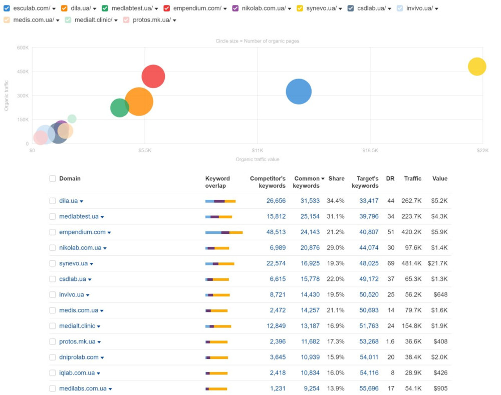Image resolution: width=501 pixels, height=395 pixels.
Task: Open the empendium.com domain link in table
Action: coord(82,232)
